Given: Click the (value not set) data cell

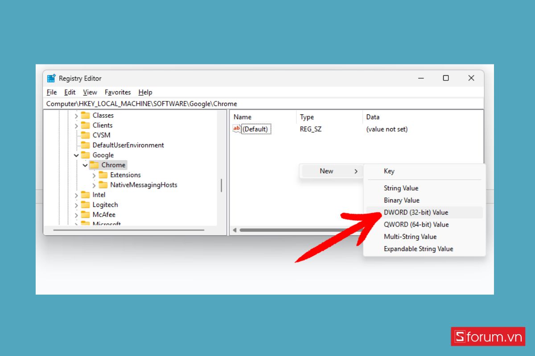Looking at the screenshot, I should (387, 129).
